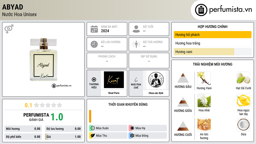256x144 pixels.
Task: Click the Hương cuối pyramid icon
Action: [x=183, y=126]
